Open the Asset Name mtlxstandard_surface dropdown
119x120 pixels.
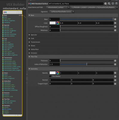[x=58, y=7]
